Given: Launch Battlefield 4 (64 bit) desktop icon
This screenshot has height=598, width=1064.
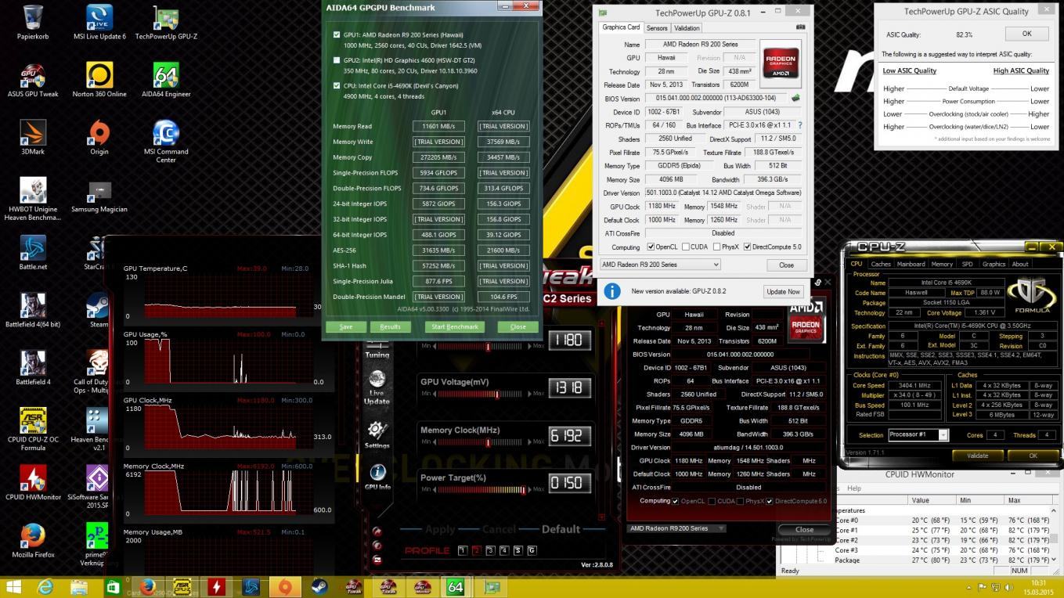Looking at the screenshot, I should tap(33, 310).
